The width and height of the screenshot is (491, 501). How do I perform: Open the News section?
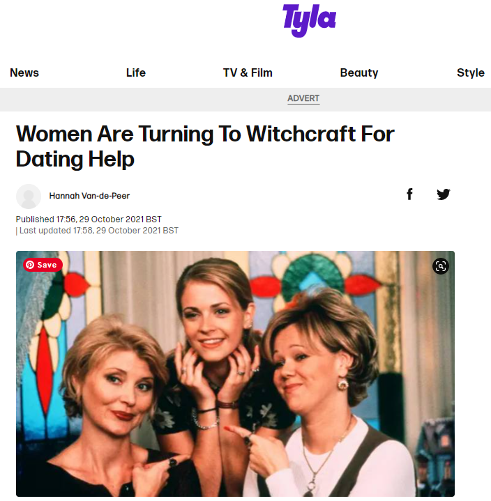tap(24, 72)
